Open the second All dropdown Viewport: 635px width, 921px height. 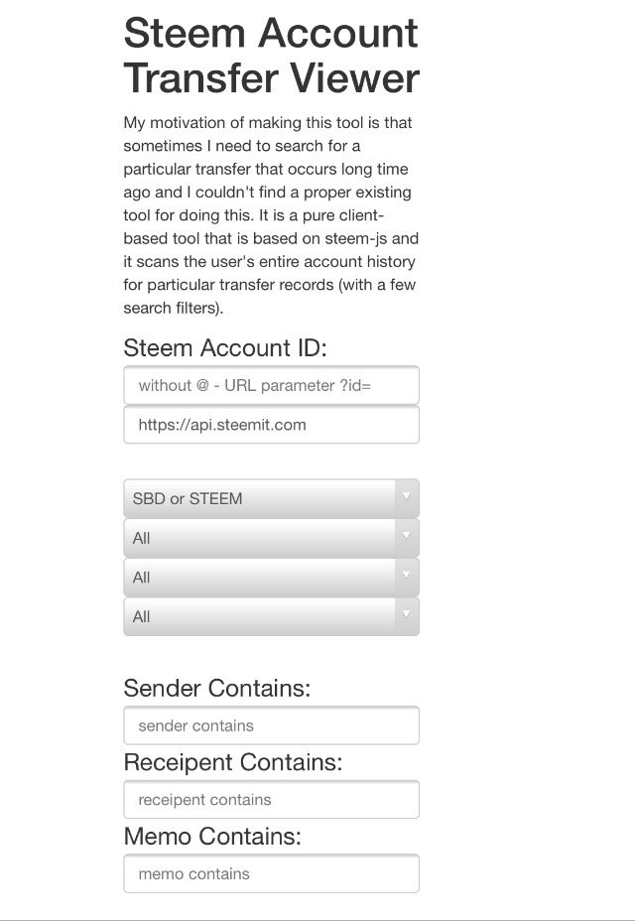258,577
